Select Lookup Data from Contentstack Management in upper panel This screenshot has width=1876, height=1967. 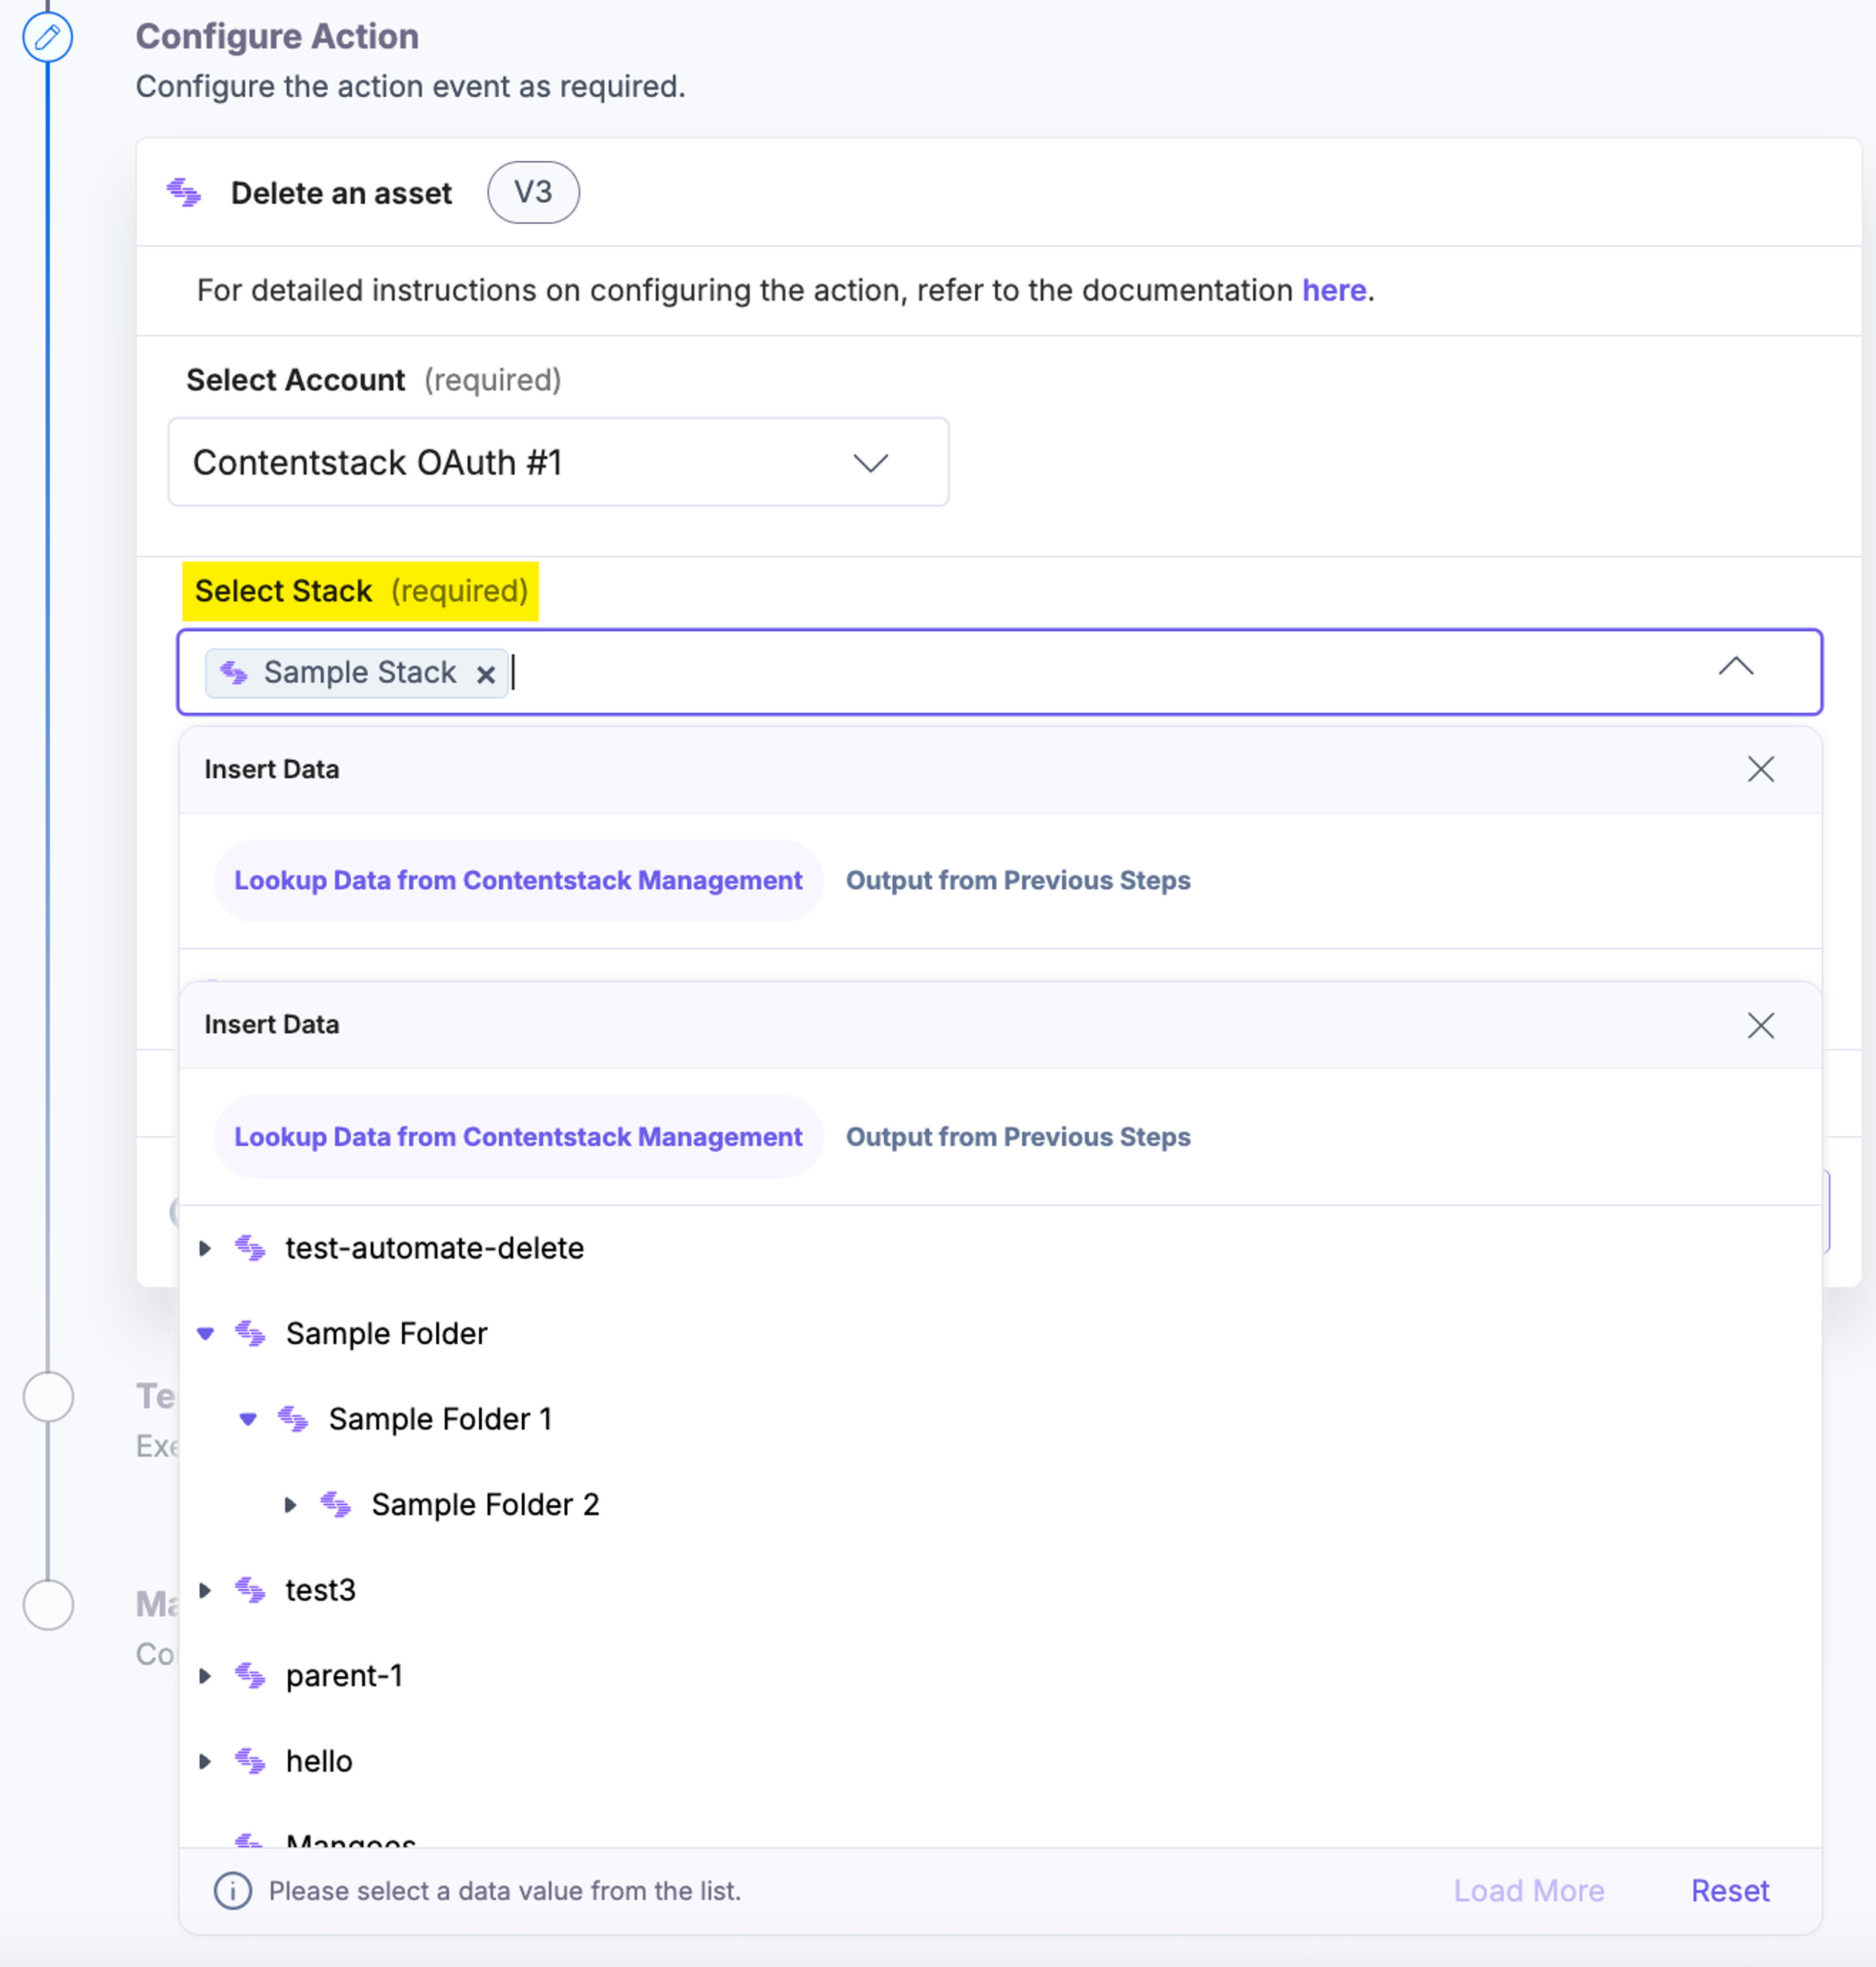(x=518, y=880)
